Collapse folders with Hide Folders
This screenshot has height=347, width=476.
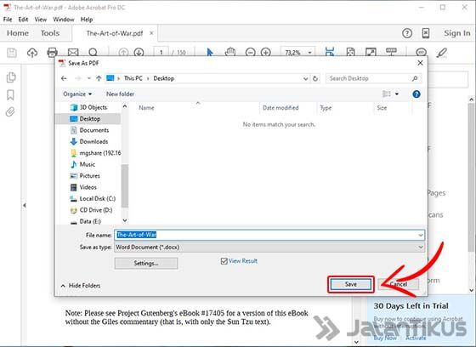pyautogui.click(x=81, y=286)
